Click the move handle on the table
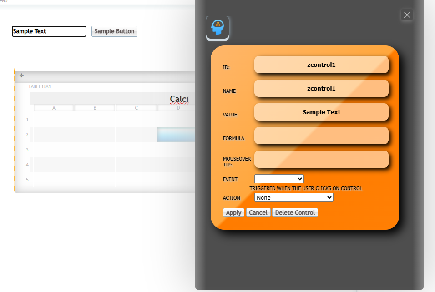Screen dimensions: 435x292 pyautogui.click(x=21, y=76)
